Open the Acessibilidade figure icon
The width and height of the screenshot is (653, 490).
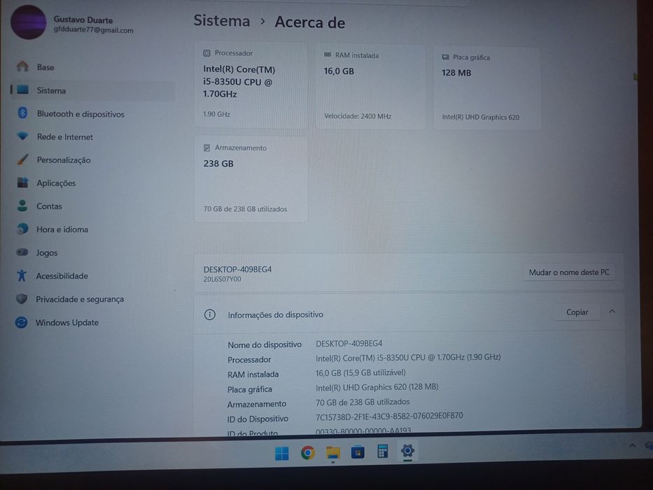point(22,275)
